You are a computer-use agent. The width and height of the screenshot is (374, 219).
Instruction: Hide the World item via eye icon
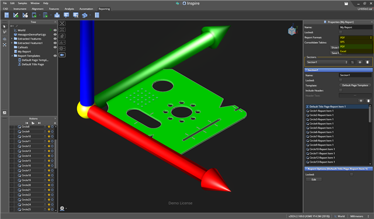[x=55, y=30]
